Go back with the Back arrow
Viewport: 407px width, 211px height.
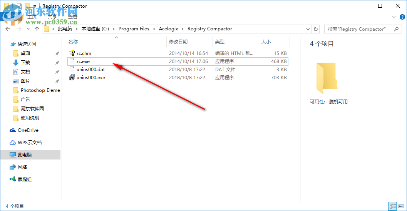(8, 29)
